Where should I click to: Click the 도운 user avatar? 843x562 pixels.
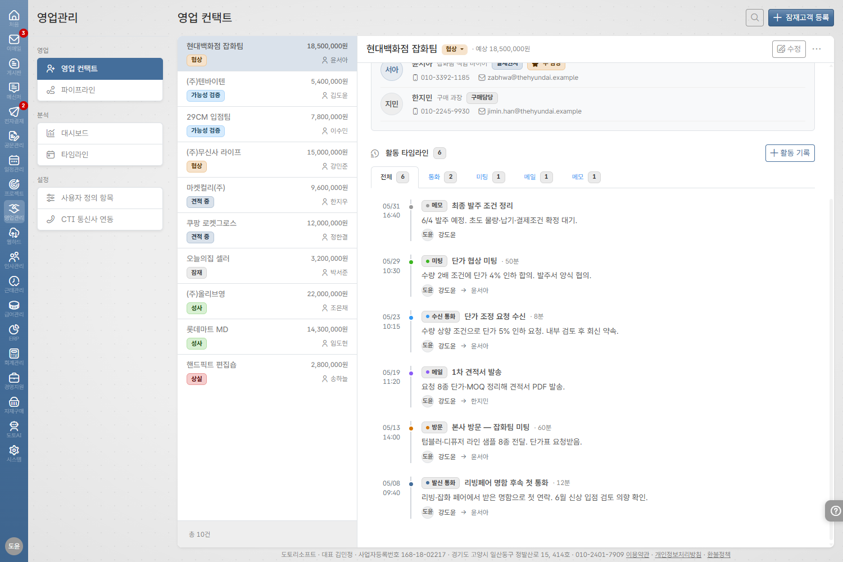[14, 546]
